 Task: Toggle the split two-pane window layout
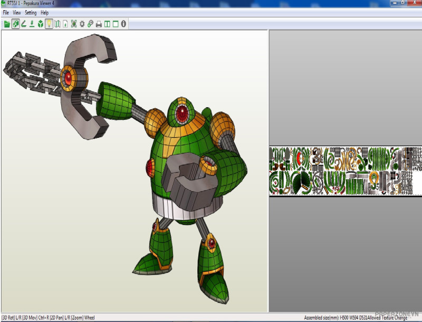coord(107,24)
